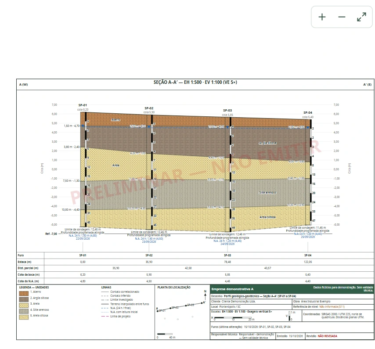Click Estaca value 78,48
Screen dimensions: 375x349
pyautogui.click(x=227, y=262)
